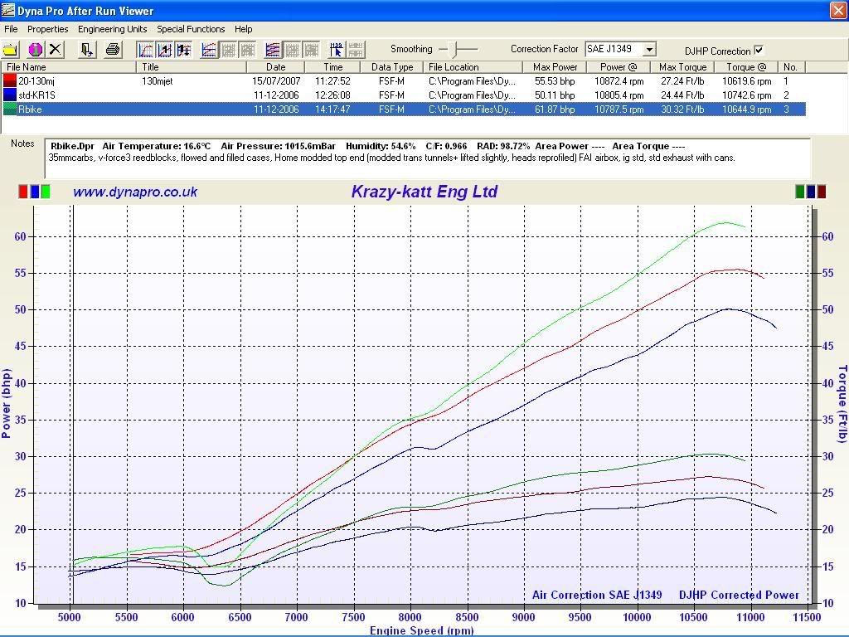Click the yellow open-file folder icon
The image size is (849, 637).
click(x=11, y=50)
